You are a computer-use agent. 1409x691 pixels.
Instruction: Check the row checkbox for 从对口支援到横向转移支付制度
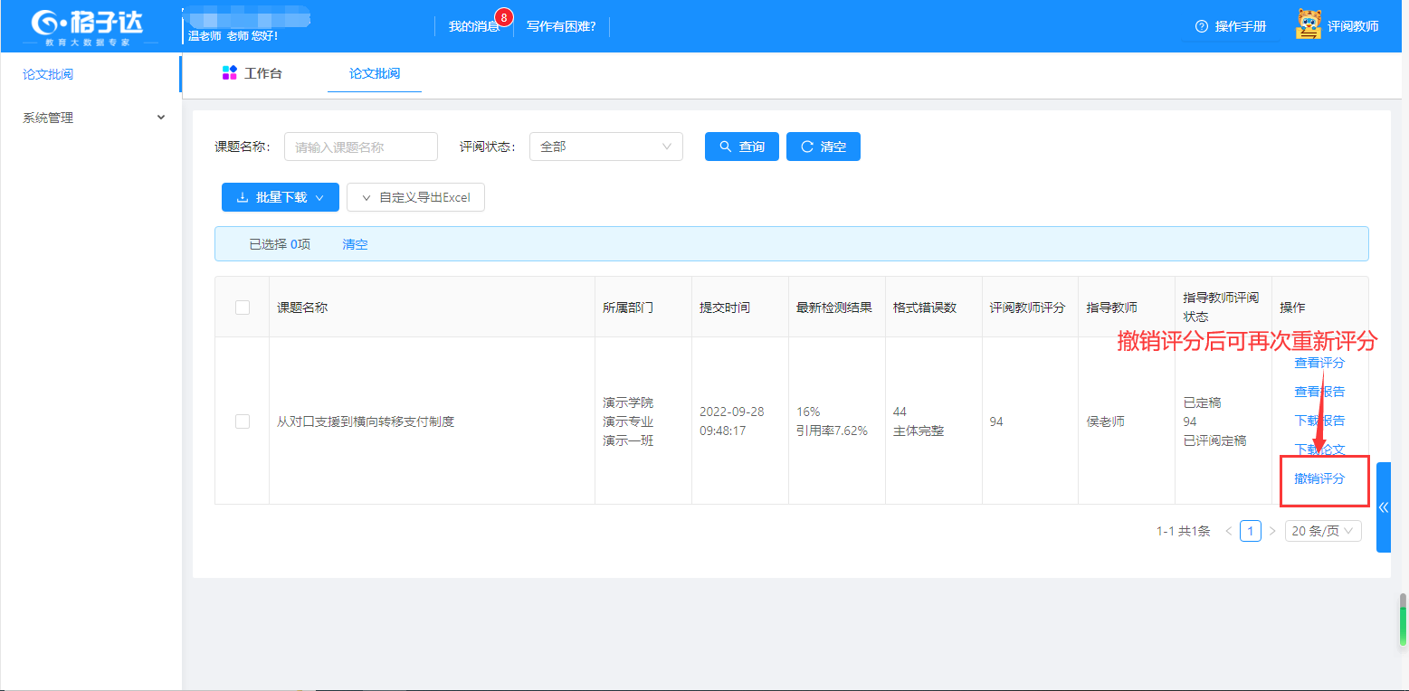pyautogui.click(x=242, y=421)
